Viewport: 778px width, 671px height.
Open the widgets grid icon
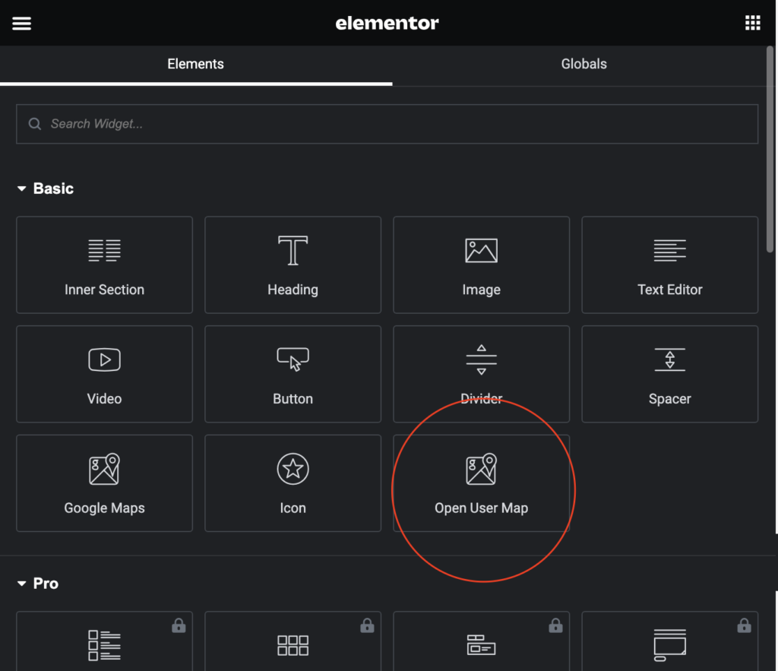[752, 22]
